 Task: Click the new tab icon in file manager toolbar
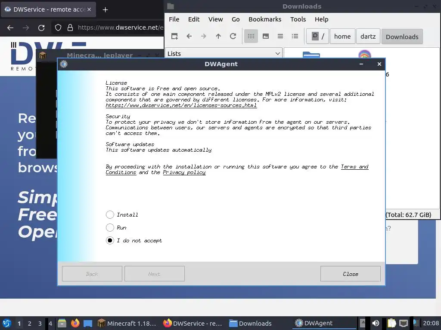tap(174, 36)
